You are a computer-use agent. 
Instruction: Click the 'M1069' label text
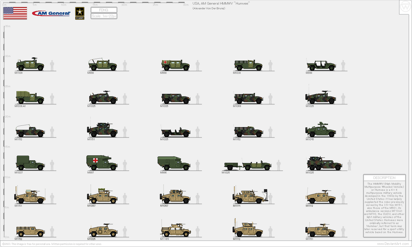pos(237,106)
